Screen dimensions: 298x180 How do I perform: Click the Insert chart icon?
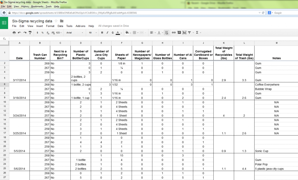184,33
